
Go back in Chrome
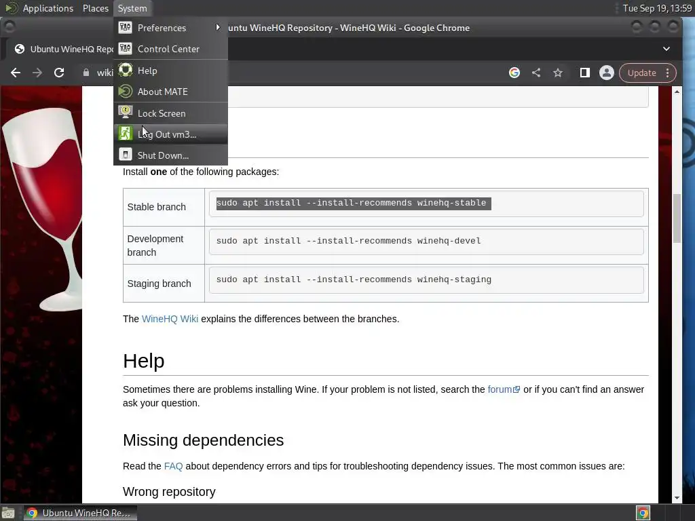pyautogui.click(x=16, y=73)
